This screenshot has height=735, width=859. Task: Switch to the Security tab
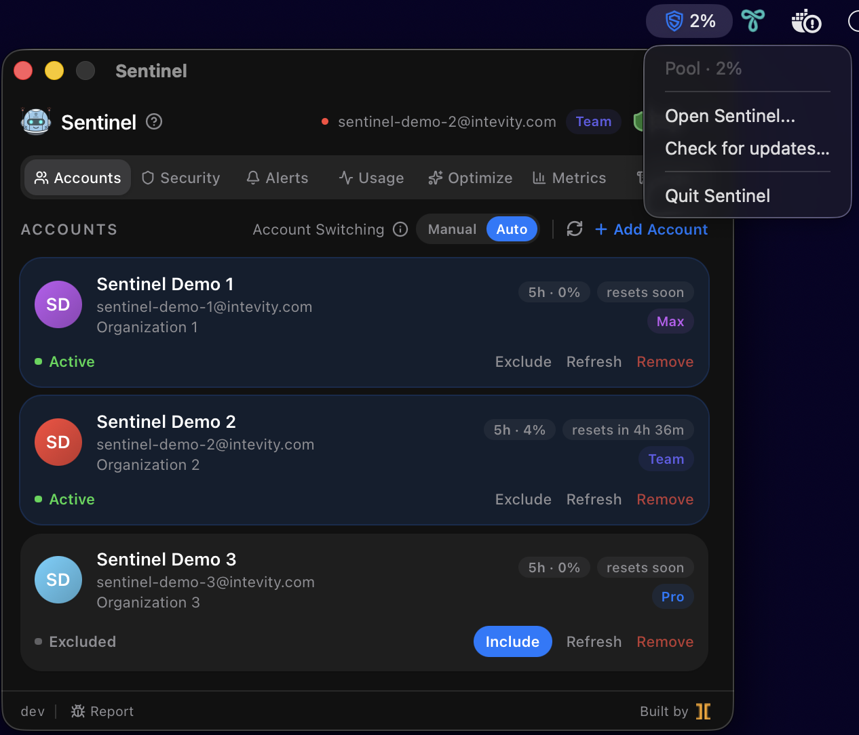point(180,178)
